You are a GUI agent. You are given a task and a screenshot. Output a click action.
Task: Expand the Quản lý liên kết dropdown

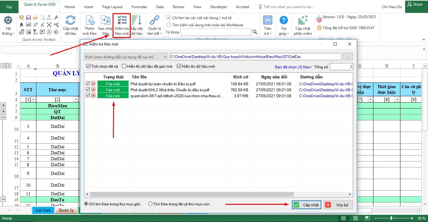point(154,26)
